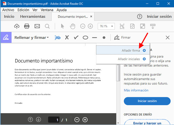Screen dimensions: 174x125
Task: Select the ellipse fill tool
Action: 85,37
